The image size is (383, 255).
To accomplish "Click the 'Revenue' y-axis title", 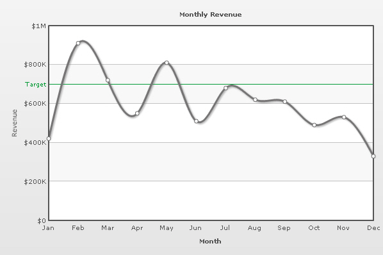I will [x=15, y=123].
